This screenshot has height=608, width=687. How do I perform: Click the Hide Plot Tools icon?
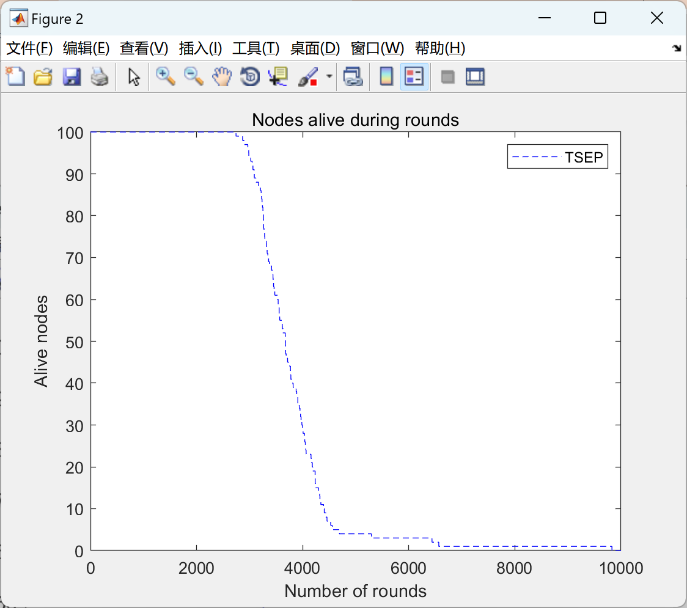(x=447, y=77)
